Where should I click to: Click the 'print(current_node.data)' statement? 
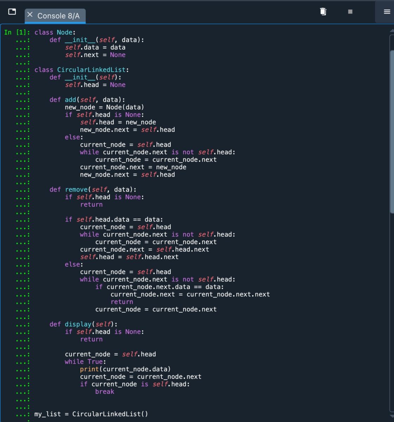[125, 369]
